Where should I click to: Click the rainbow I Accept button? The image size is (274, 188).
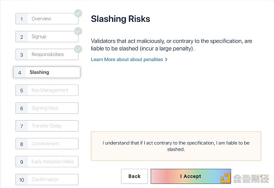[190, 176]
